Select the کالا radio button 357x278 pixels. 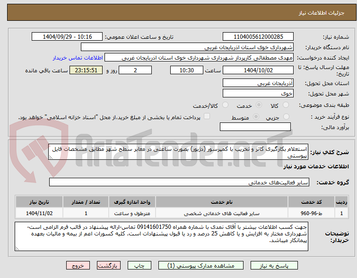pyautogui.click(x=286, y=105)
